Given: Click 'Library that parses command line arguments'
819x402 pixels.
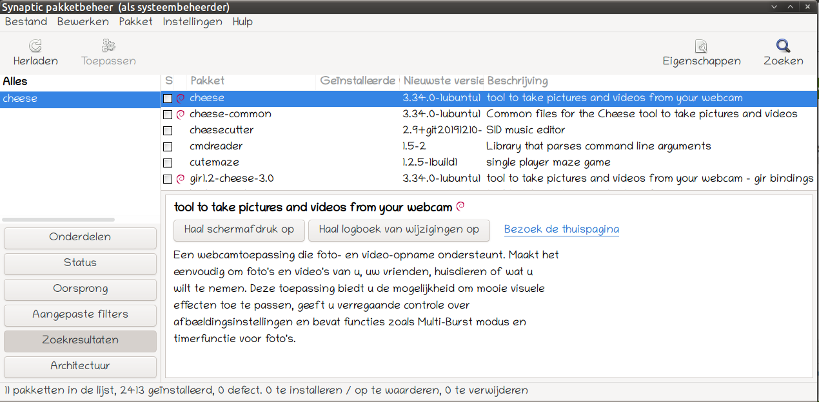Looking at the screenshot, I should (598, 146).
